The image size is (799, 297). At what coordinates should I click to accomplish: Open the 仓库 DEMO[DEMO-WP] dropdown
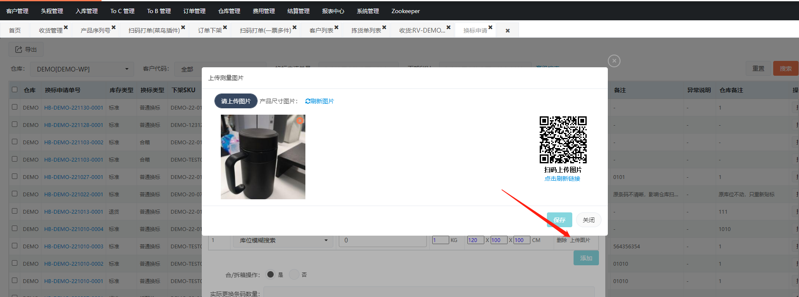(x=82, y=69)
